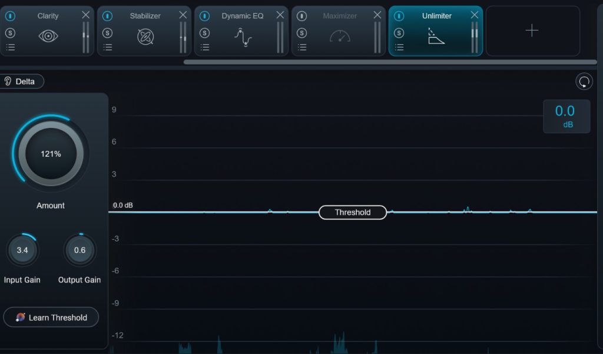
Task: Open the Clarity module presets list
Action: [10, 48]
